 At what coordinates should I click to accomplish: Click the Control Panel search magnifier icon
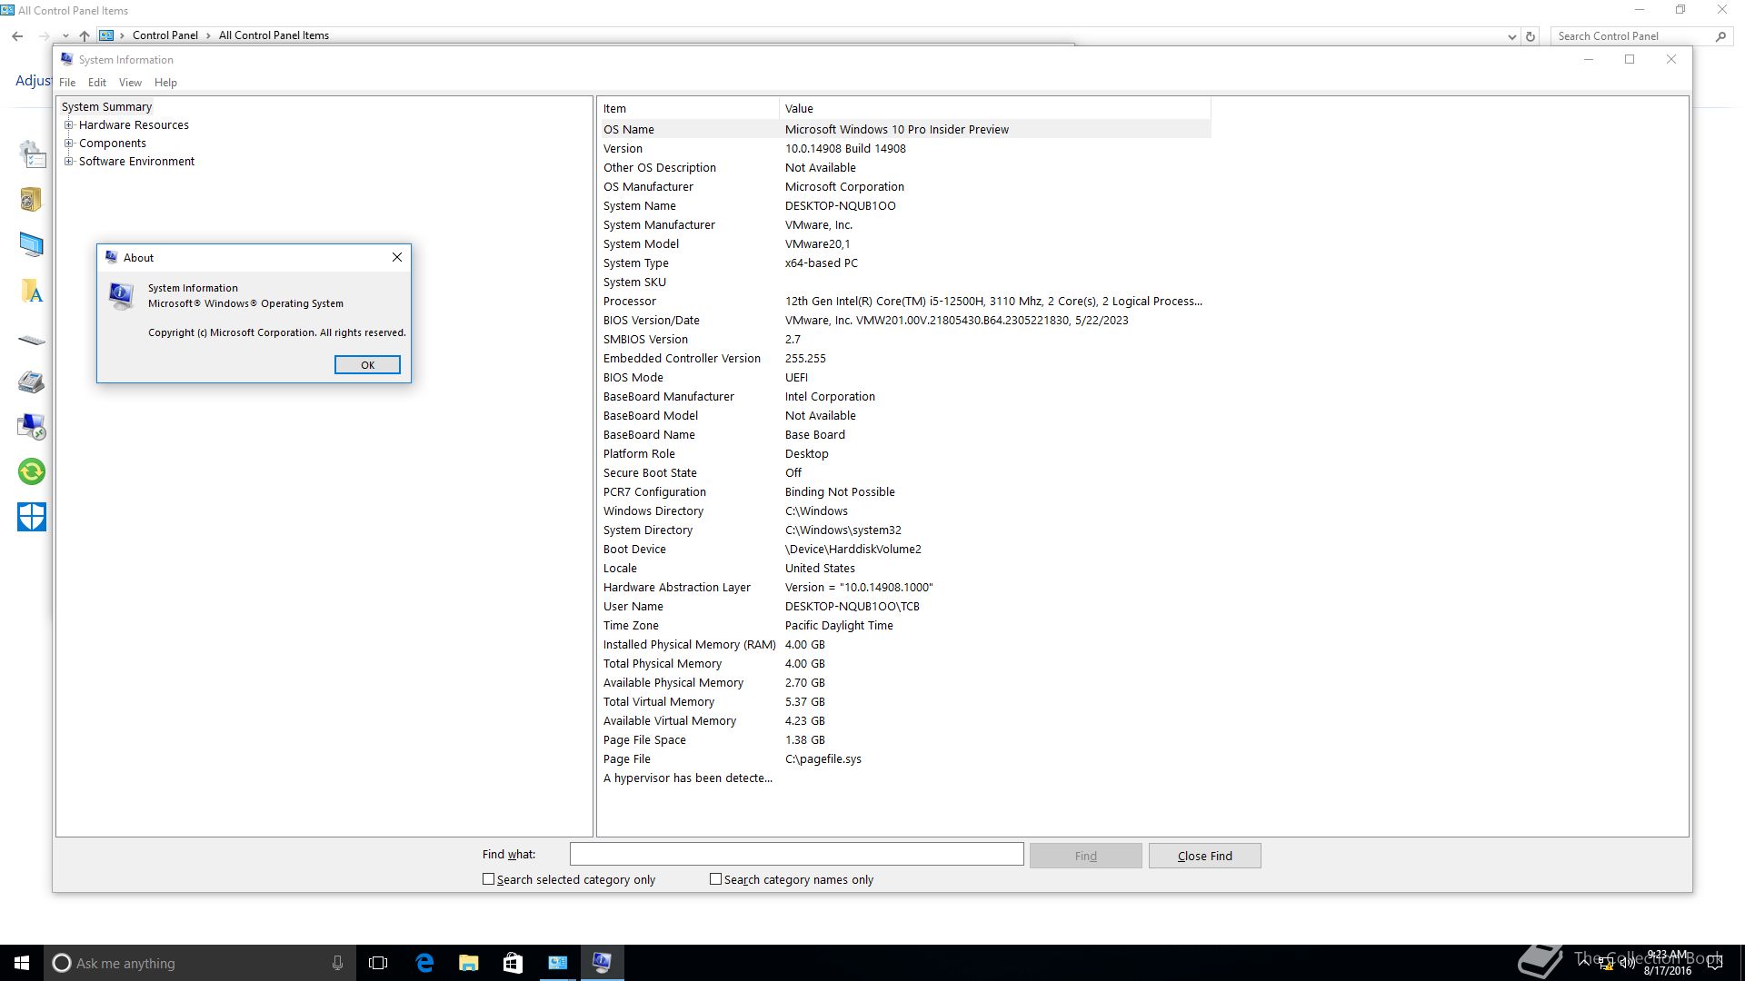coord(1720,36)
